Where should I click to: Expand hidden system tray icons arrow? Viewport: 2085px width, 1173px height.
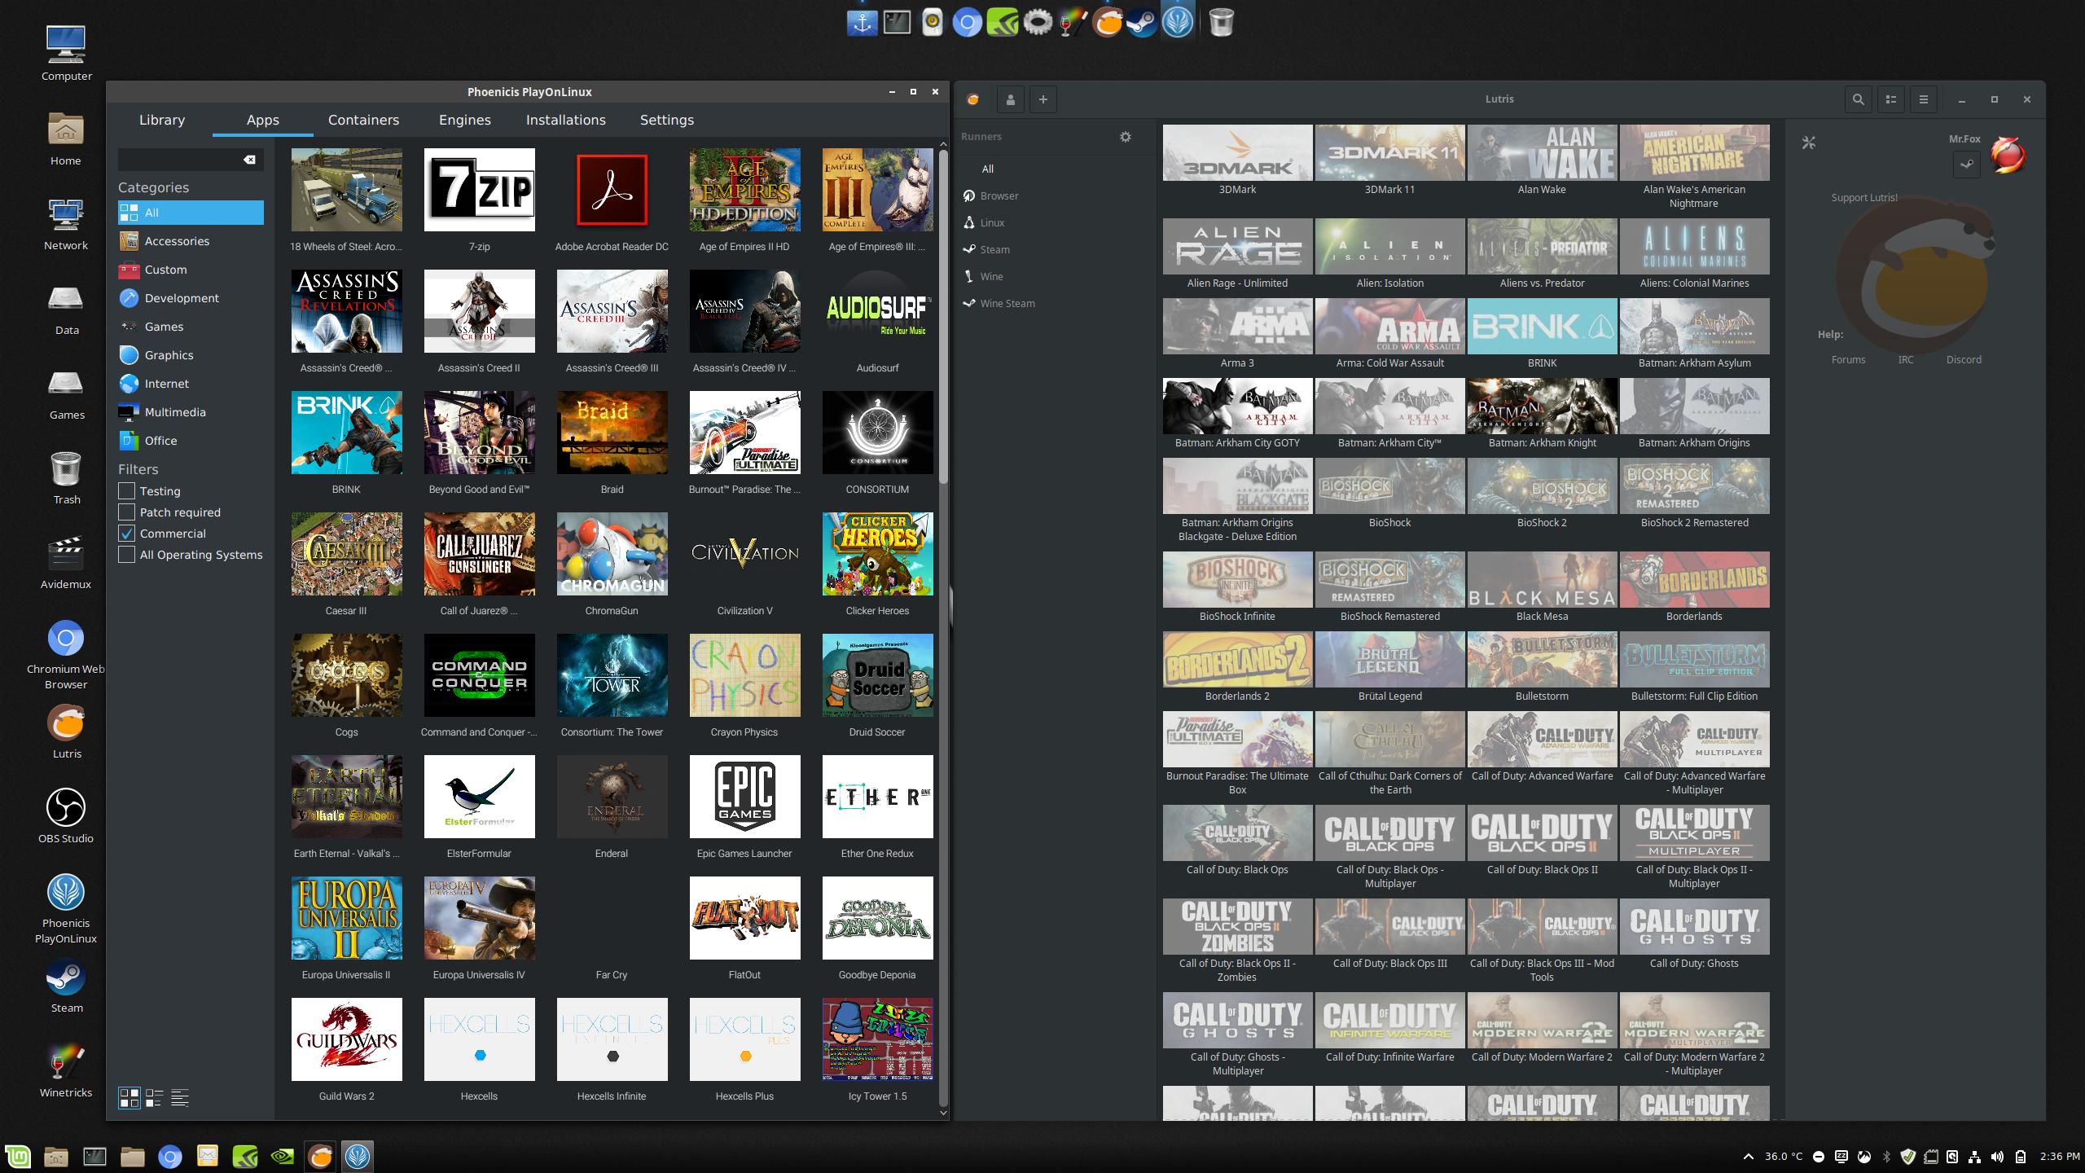pos(1748,1157)
